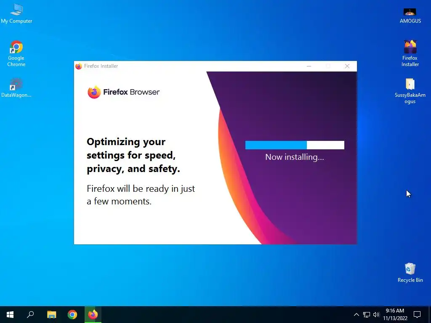Open taskbar search magnifier

(30, 315)
